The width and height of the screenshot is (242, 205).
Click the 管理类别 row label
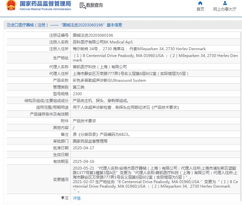coord(61,87)
